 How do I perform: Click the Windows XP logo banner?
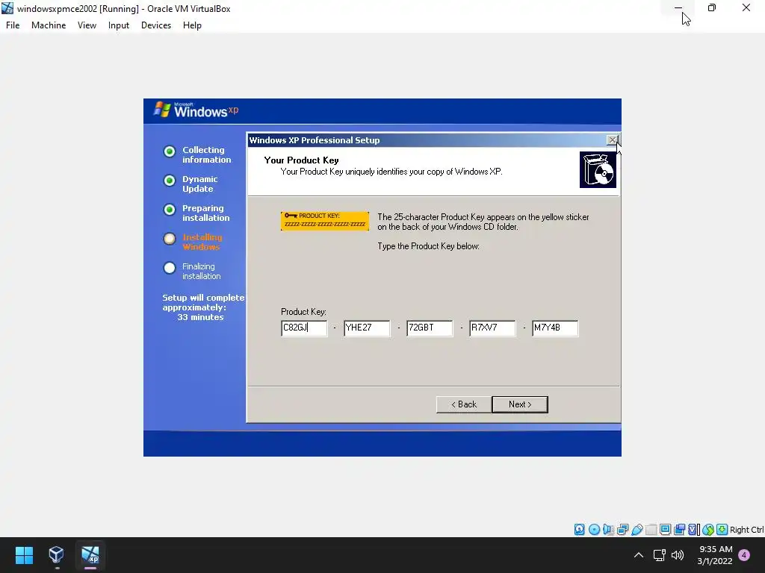pyautogui.click(x=196, y=110)
